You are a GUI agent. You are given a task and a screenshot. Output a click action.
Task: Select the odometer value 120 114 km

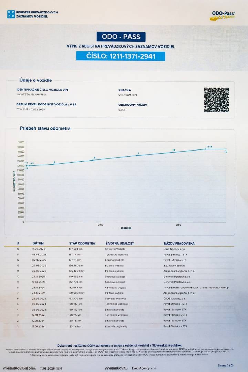(x=75, y=327)
